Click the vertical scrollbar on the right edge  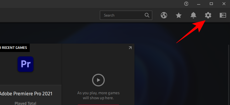tap(229, 75)
